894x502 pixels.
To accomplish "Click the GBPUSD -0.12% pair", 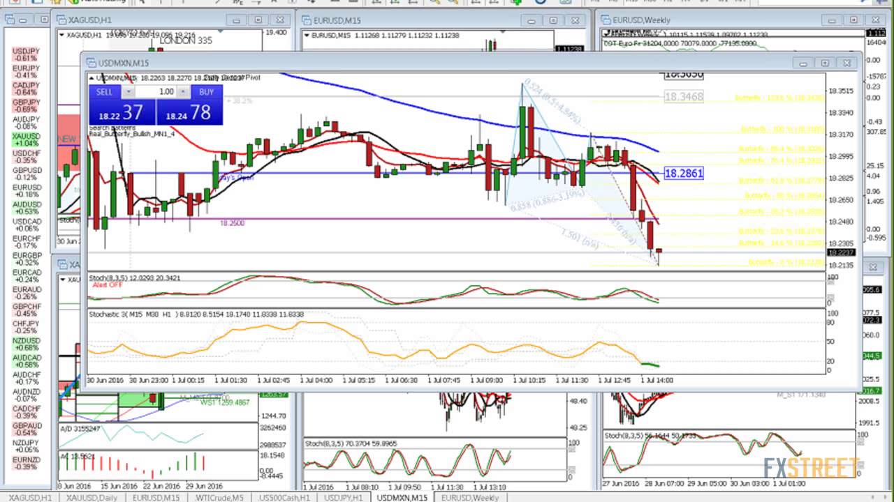I will (27, 174).
